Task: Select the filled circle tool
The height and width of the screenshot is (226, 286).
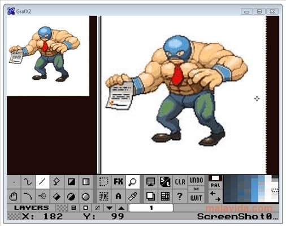Action: point(71,197)
